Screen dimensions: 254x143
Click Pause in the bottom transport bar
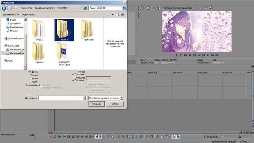[x=68, y=137]
